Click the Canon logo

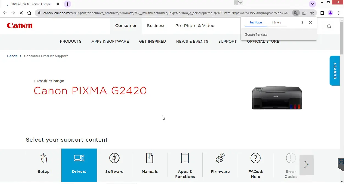pyautogui.click(x=20, y=25)
